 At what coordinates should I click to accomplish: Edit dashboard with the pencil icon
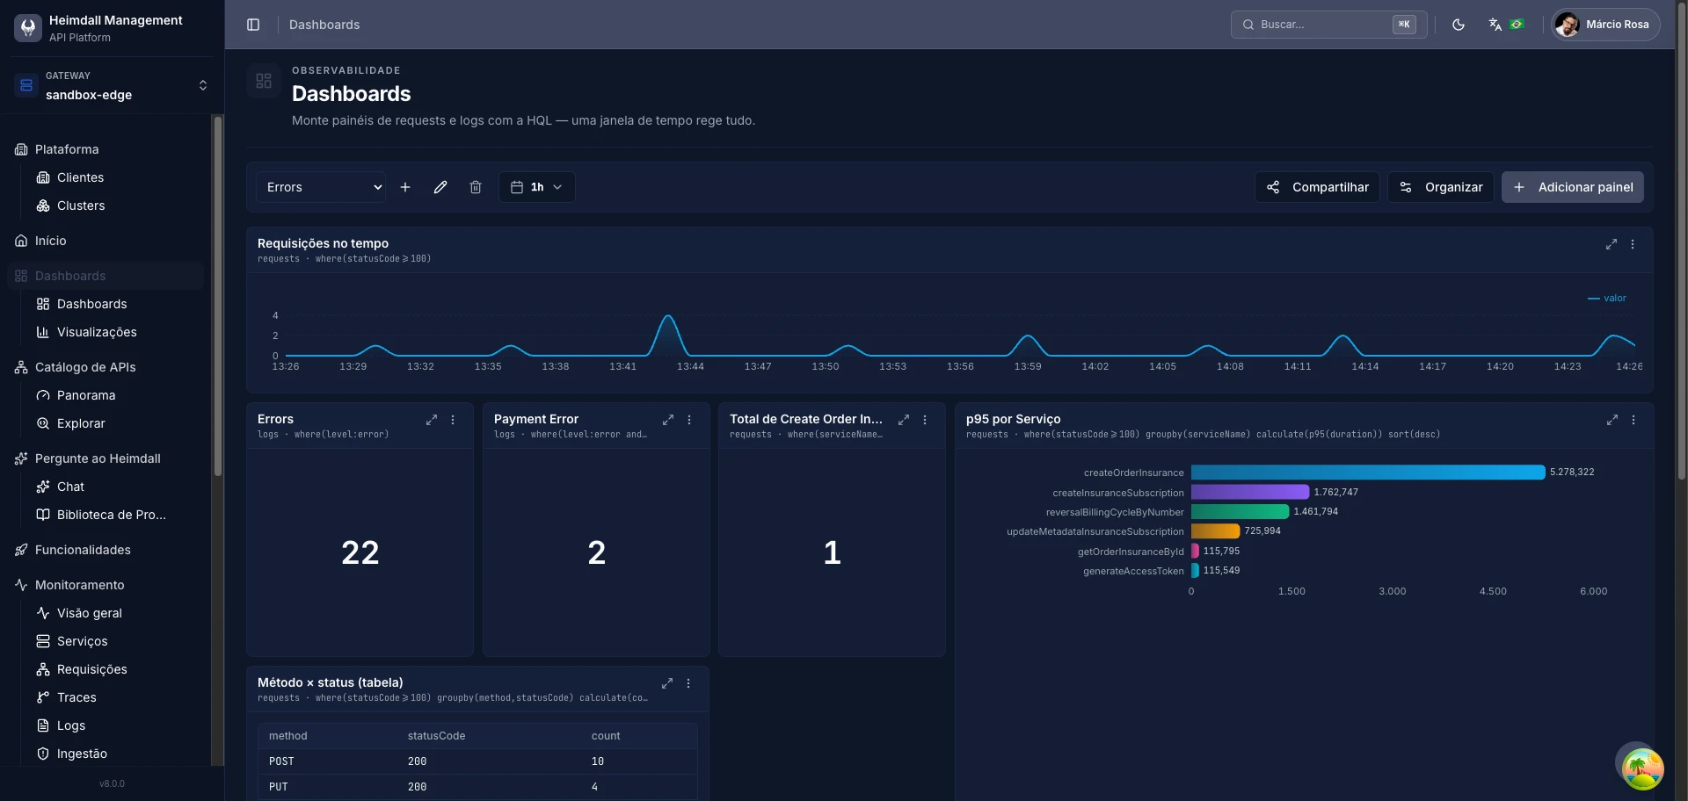tap(440, 187)
